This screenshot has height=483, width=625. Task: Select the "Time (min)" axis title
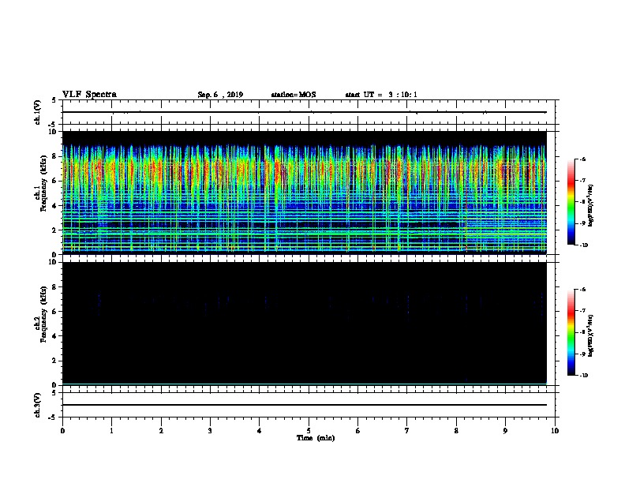pos(316,438)
